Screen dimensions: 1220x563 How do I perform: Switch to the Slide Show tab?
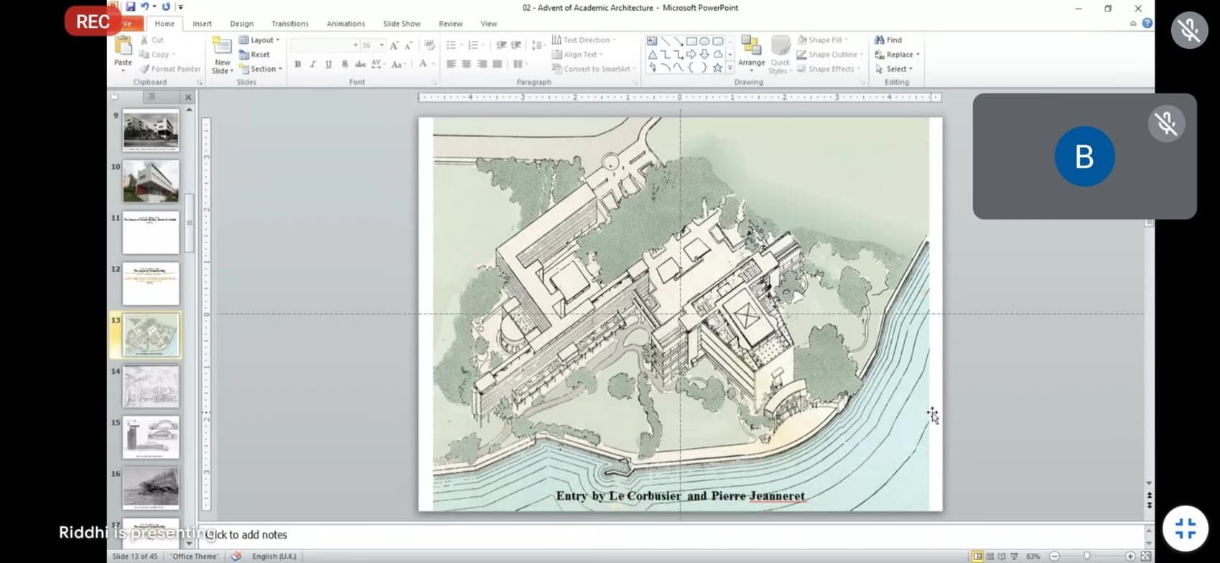(x=401, y=24)
